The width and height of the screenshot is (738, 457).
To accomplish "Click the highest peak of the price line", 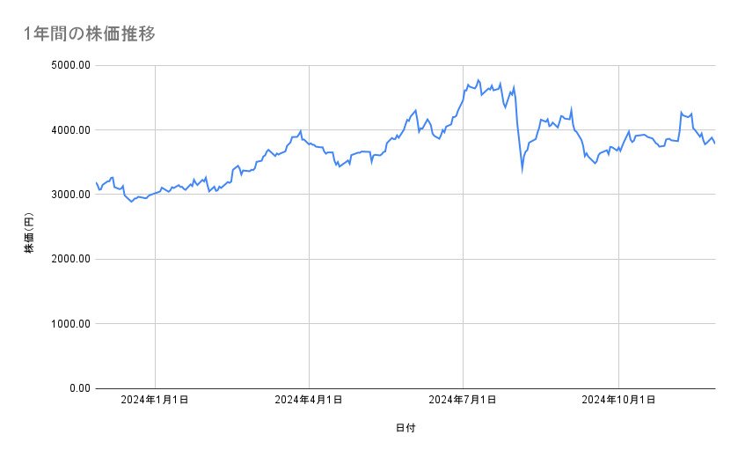I will pyautogui.click(x=478, y=80).
